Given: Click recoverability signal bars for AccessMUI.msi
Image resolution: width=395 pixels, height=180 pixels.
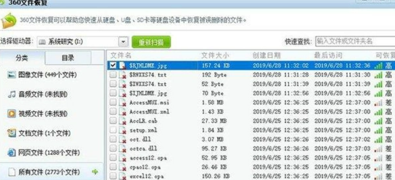Looking at the screenshot, I should [x=378, y=103].
